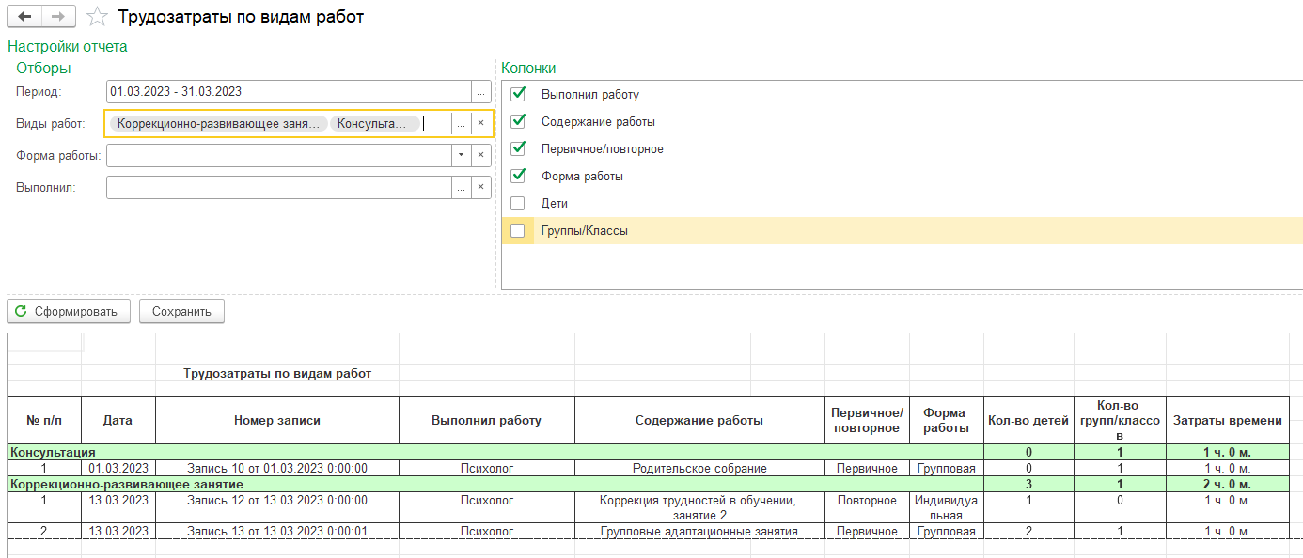Uncheck the Первичное/повторное column checkbox
Screen dimensions: 1303x558
click(517, 148)
